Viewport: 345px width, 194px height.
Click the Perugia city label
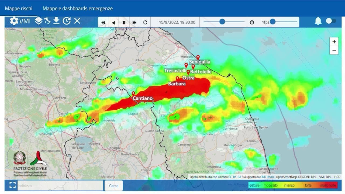coord(113,148)
